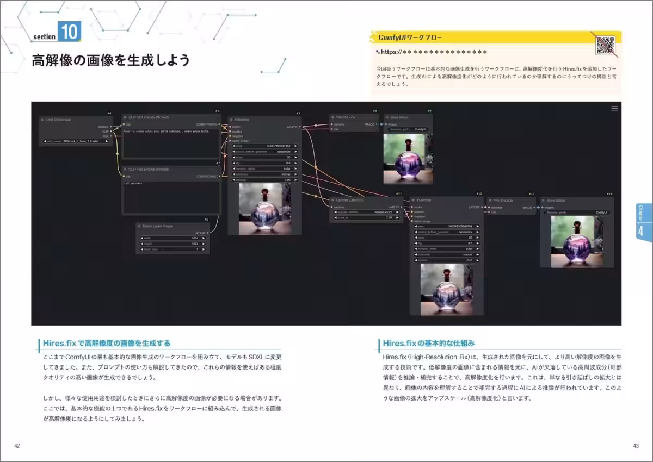The height and width of the screenshot is (462, 653).
Task: Click the LATENT output on Empty Latent Image
Action: [x=208, y=233]
